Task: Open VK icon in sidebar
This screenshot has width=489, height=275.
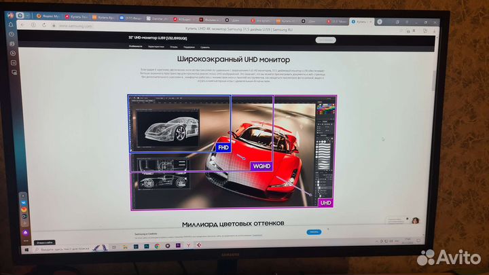Action: [x=24, y=203]
